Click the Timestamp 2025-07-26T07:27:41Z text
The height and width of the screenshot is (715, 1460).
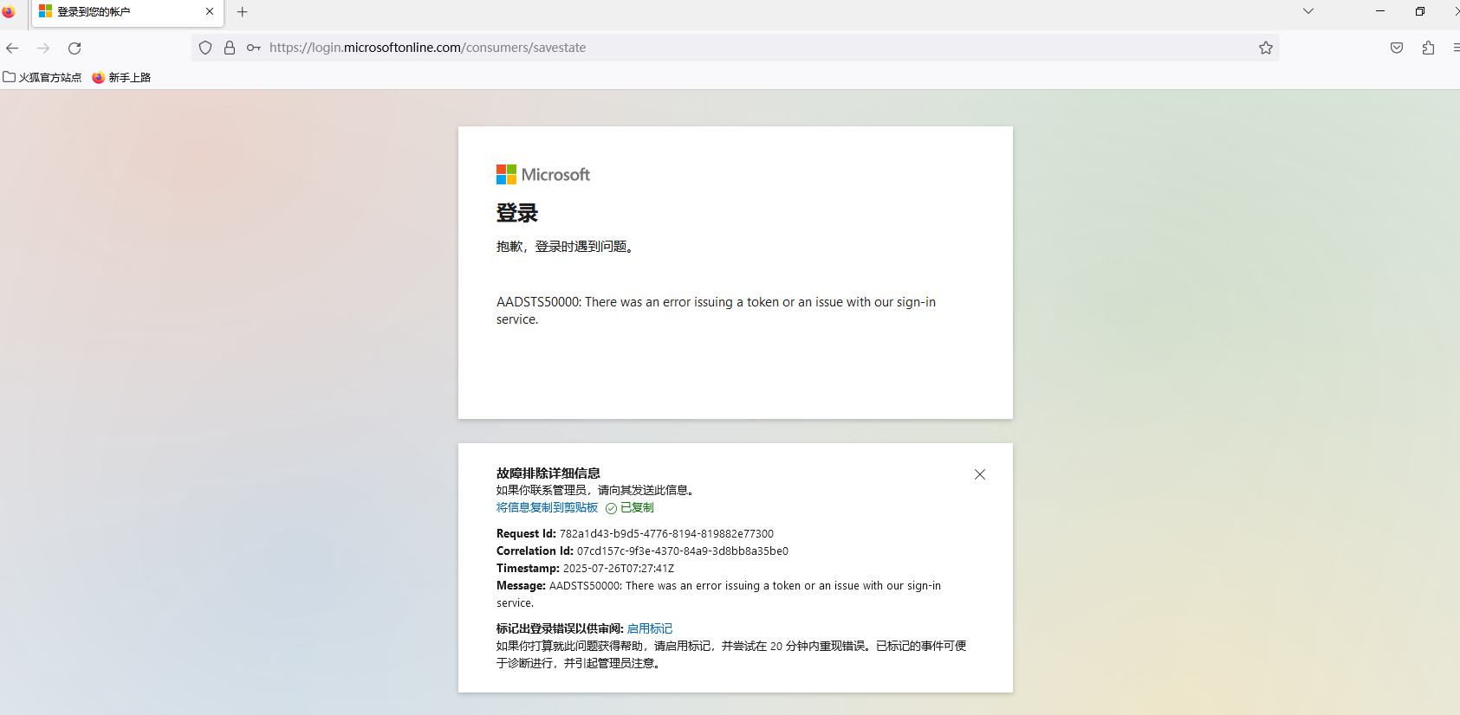[619, 569]
